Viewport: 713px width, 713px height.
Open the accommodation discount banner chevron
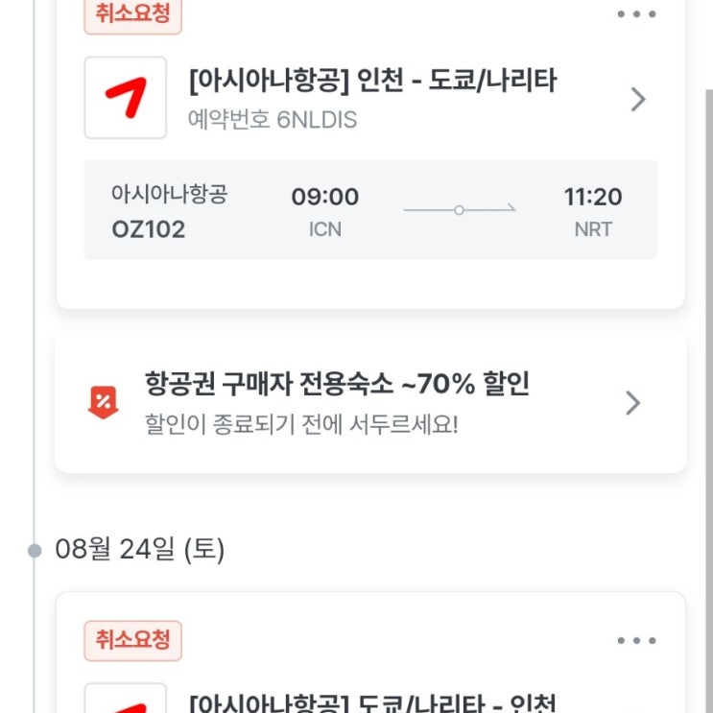click(632, 403)
